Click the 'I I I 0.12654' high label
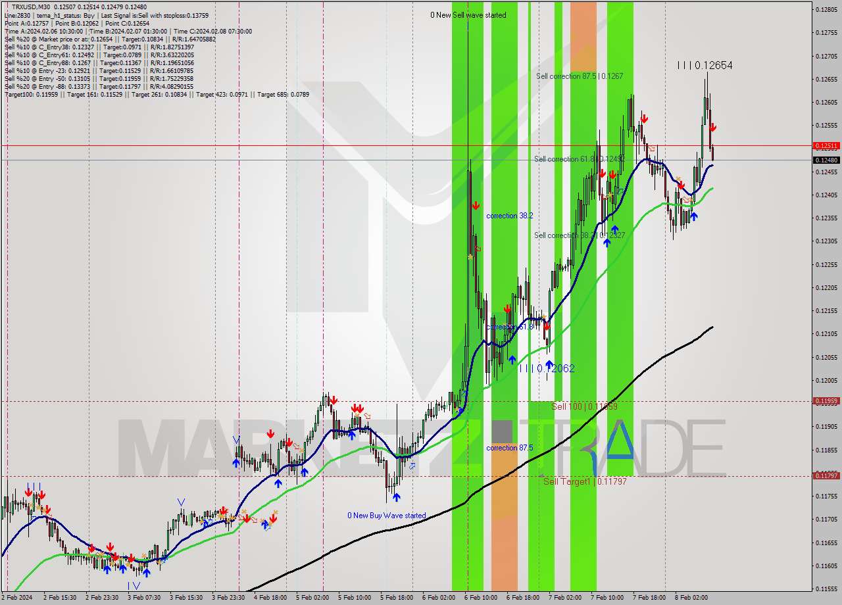Screen dimensions: 842x605 point(705,65)
